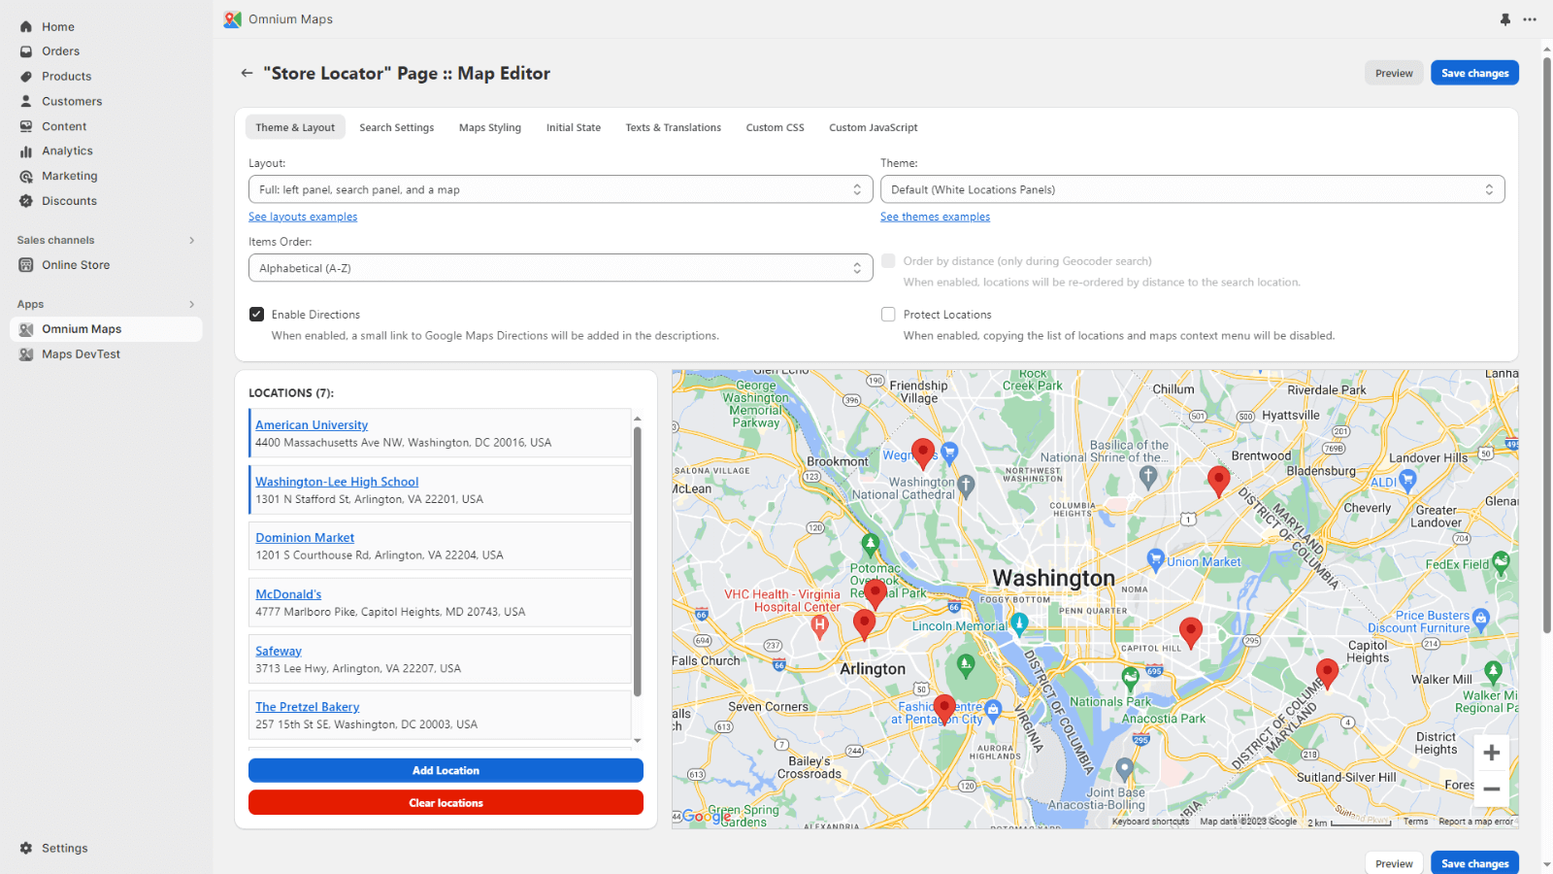Image resolution: width=1553 pixels, height=874 pixels.
Task: Disable the Enable Directions checkbox
Action: (257, 315)
